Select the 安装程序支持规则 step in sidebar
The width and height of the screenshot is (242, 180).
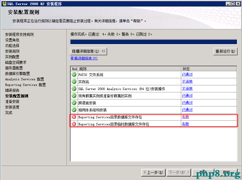point(19,34)
